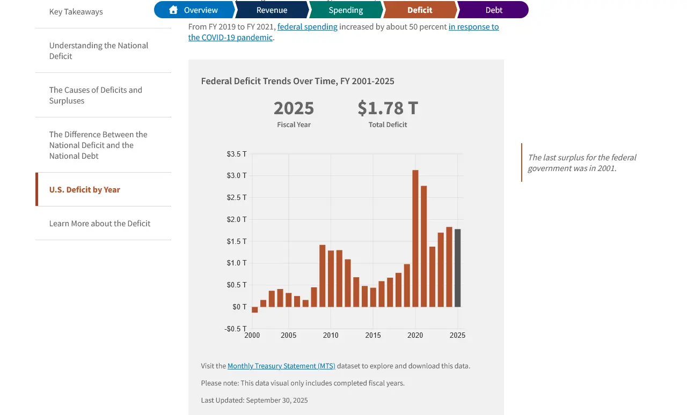This screenshot has width=687, height=415.
Task: Open the Spending tab
Action: (x=346, y=10)
